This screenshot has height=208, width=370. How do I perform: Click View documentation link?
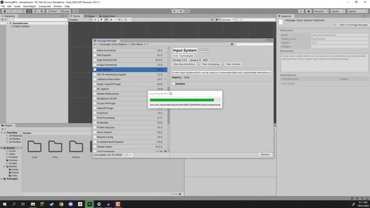[184, 64]
